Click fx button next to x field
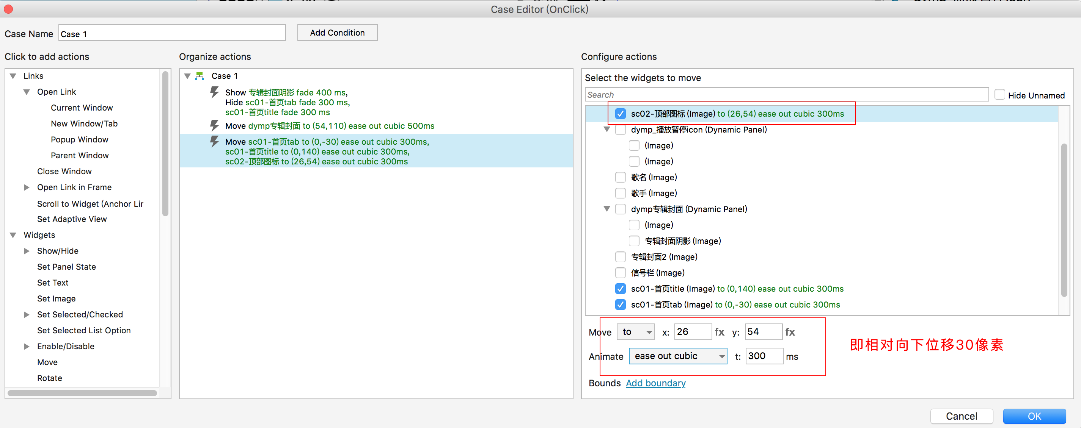Viewport: 1081px width, 428px height. (719, 332)
